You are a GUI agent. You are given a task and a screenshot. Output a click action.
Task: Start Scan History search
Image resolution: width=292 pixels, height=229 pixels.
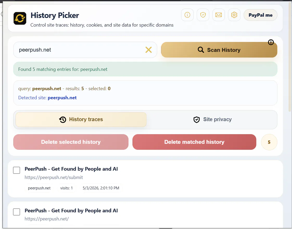pyautogui.click(x=219, y=50)
